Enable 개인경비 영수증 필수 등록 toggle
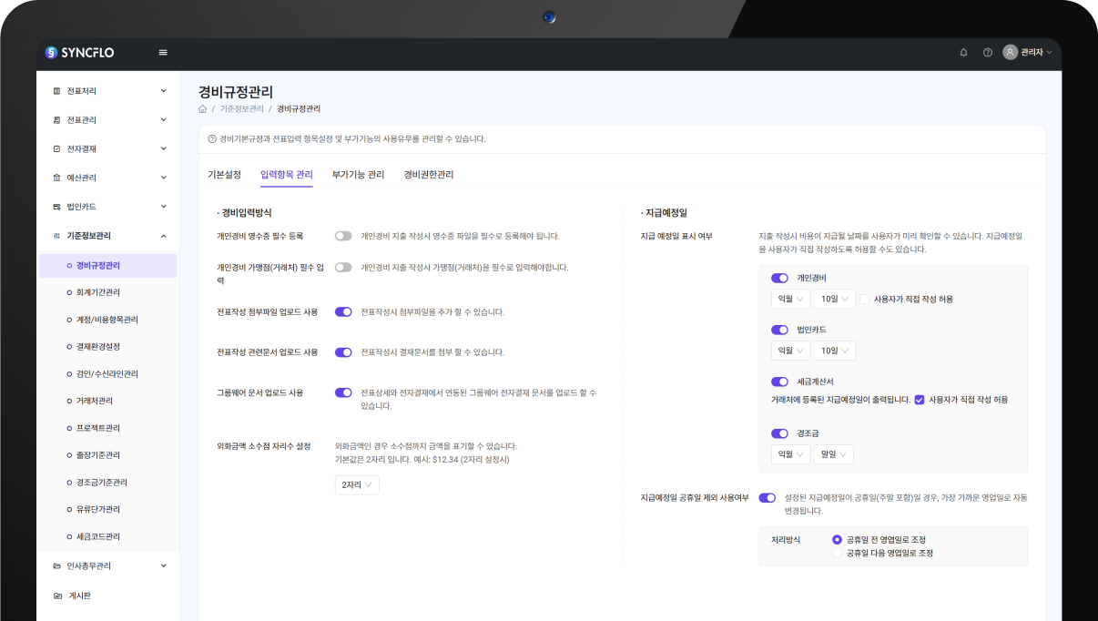This screenshot has height=621, width=1098. 343,236
